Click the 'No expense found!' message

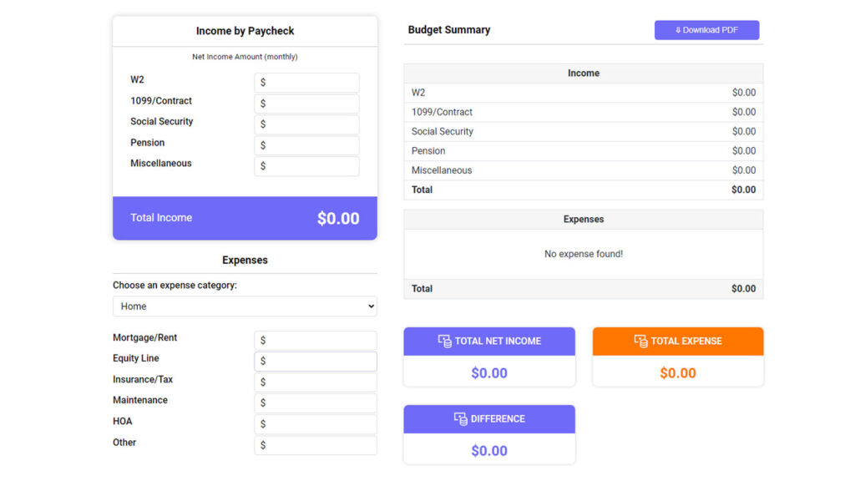tap(584, 254)
